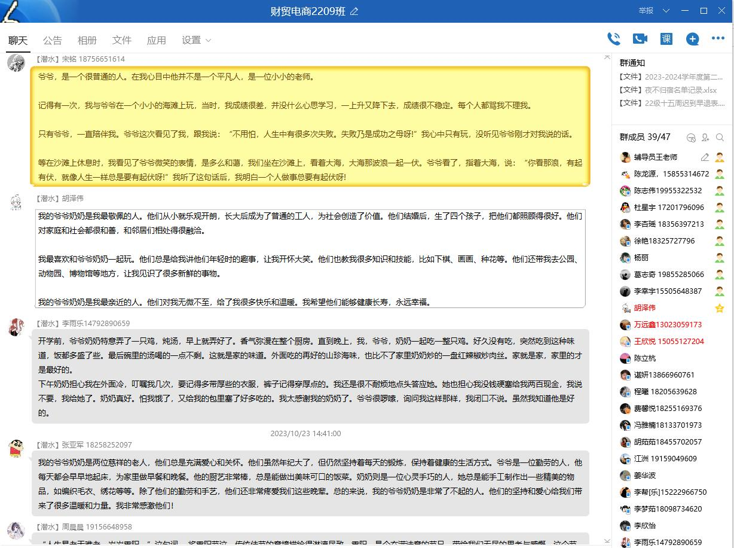Go to the 文件 tab

[122, 40]
